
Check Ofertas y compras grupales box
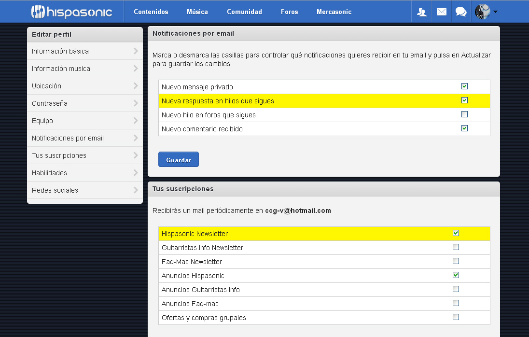pos(456,317)
